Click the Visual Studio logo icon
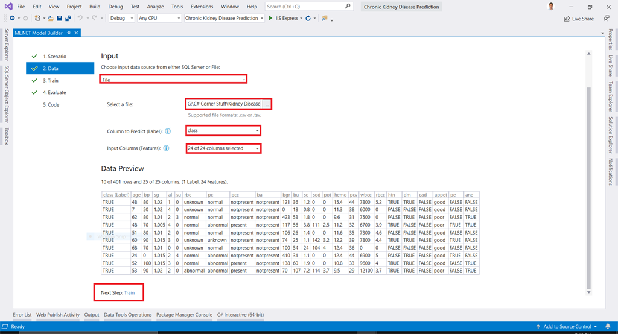Viewport: 618px width, 334px height. pos(8,6)
